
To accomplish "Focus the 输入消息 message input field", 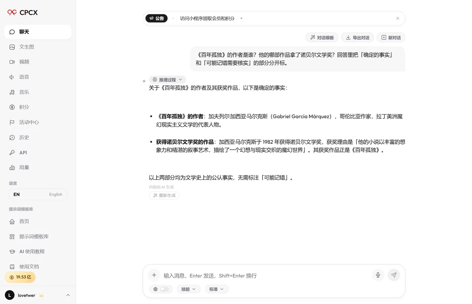I will point(265,276).
